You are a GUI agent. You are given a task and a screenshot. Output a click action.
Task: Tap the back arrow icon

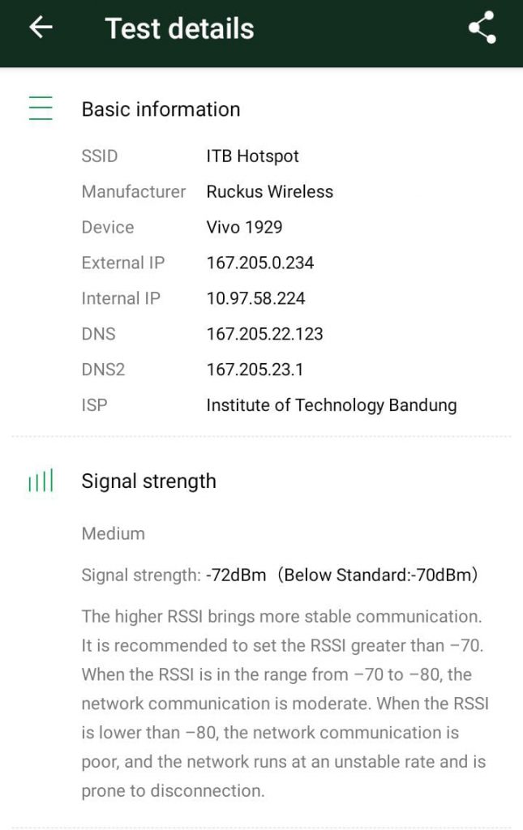pyautogui.click(x=41, y=28)
